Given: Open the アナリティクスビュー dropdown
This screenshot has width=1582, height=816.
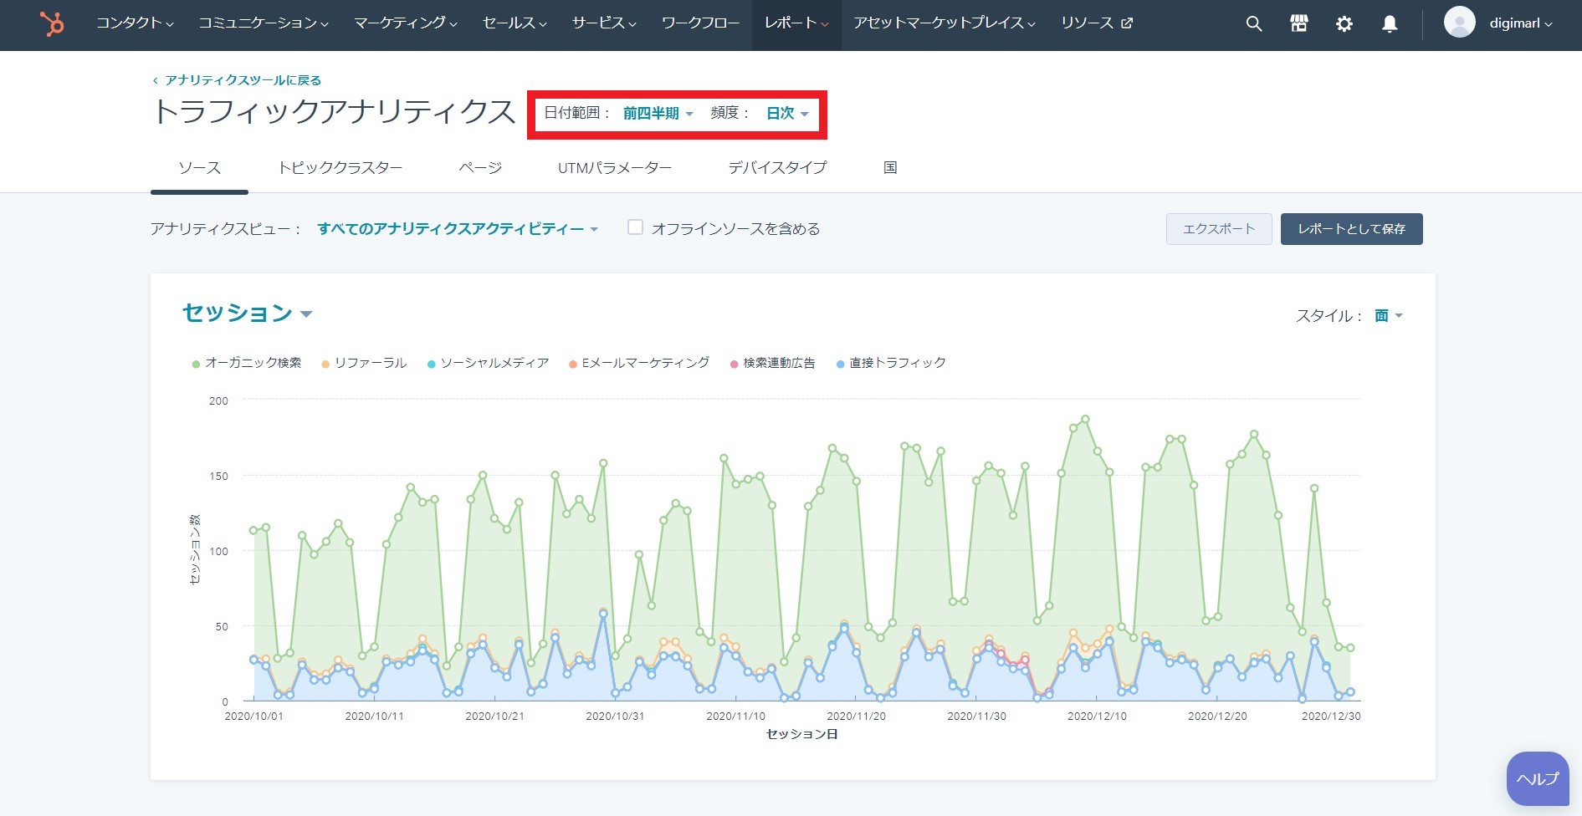Looking at the screenshot, I should coord(458,229).
